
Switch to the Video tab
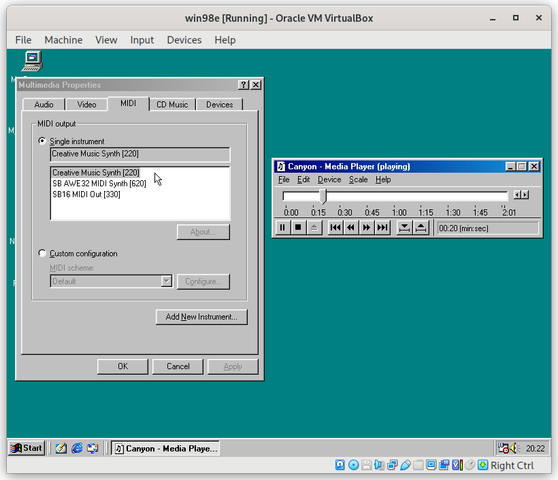point(86,105)
